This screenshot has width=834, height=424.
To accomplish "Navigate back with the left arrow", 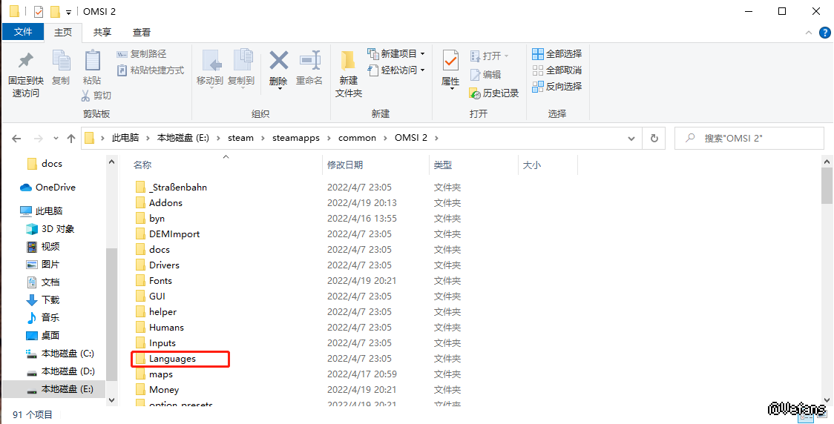I will pyautogui.click(x=16, y=139).
